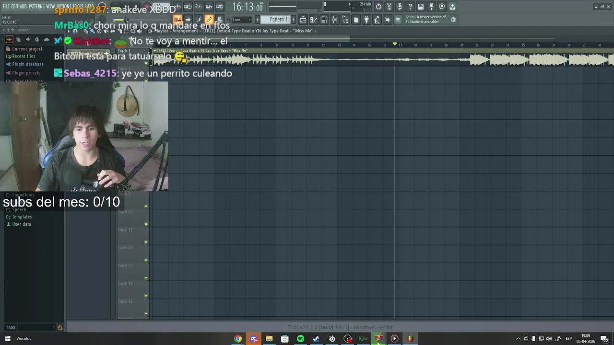Open FL Studio taskbar icon
This screenshot has width=614, height=345.
[410, 339]
